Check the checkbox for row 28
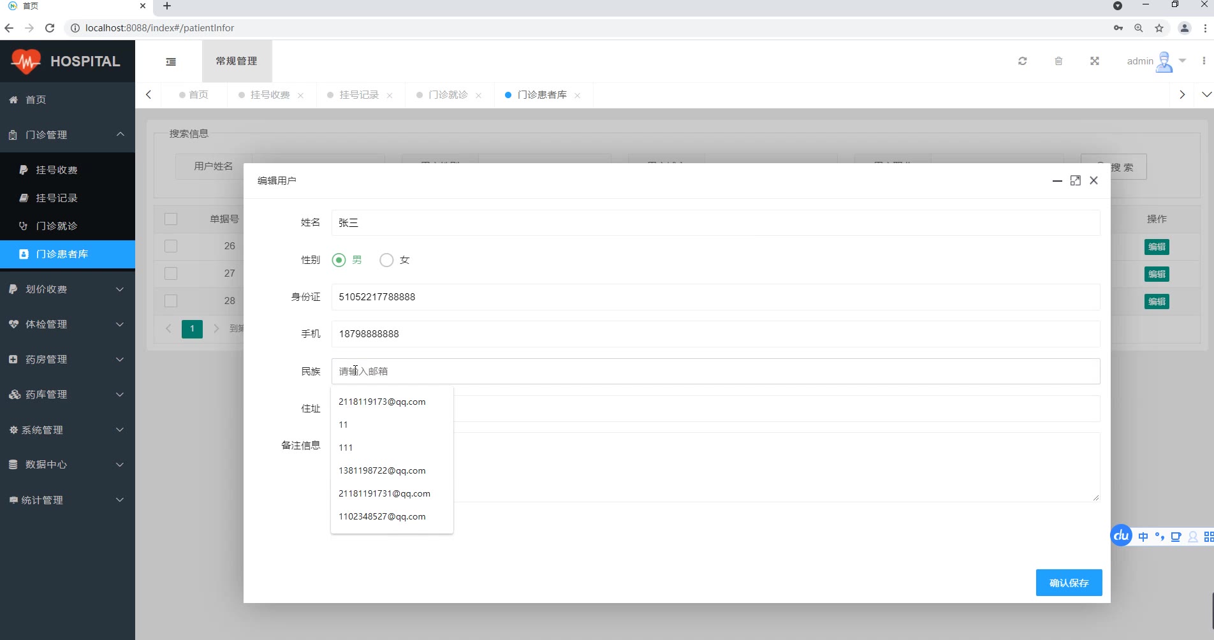 (171, 301)
